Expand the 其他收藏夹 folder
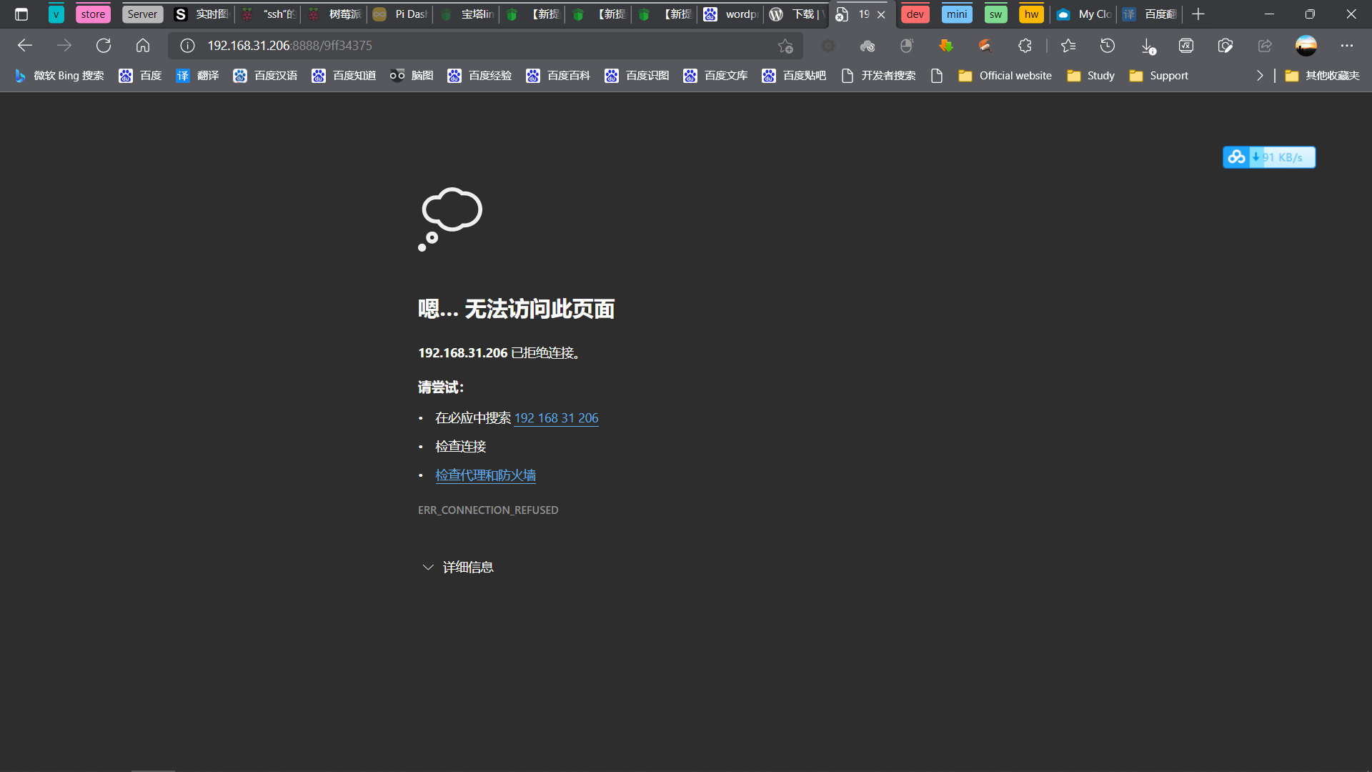Viewport: 1372px width, 772px height. pyautogui.click(x=1322, y=76)
